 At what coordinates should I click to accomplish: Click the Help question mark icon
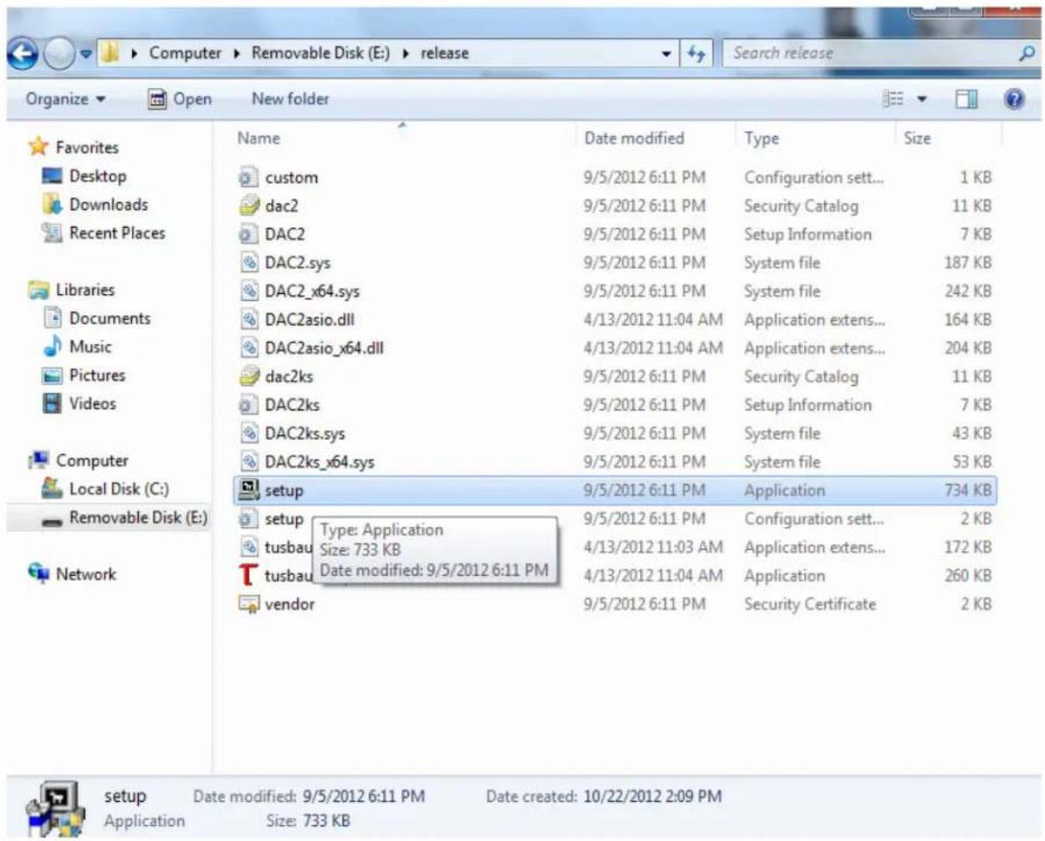(x=1014, y=99)
